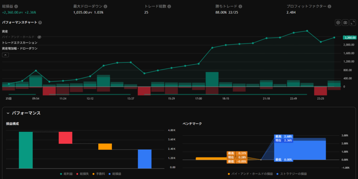Toggle トレードエクスカーション series in legend
The image size is (358, 179).
[20, 43]
